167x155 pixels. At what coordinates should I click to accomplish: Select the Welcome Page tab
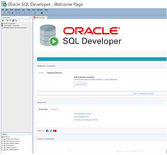pos(40,18)
